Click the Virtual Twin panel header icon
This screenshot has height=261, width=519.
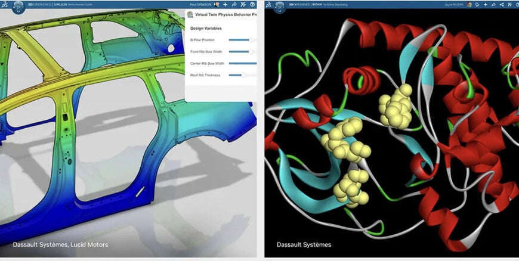pyautogui.click(x=190, y=14)
